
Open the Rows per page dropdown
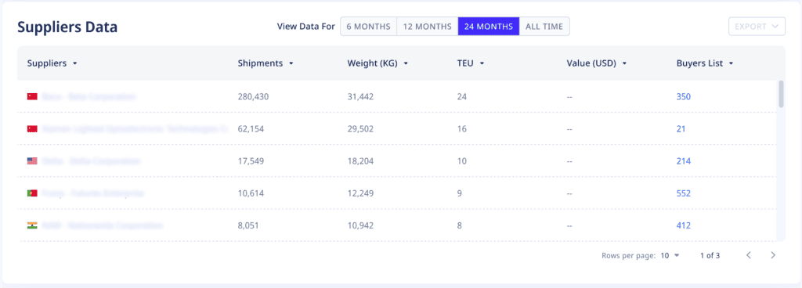tap(670, 255)
